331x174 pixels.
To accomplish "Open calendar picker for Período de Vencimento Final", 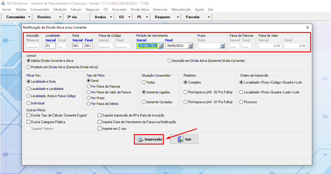I will click(190, 46).
